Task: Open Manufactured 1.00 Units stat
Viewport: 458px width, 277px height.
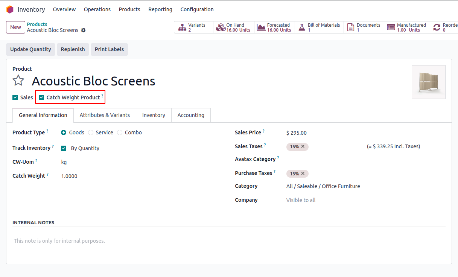Action: pyautogui.click(x=407, y=27)
